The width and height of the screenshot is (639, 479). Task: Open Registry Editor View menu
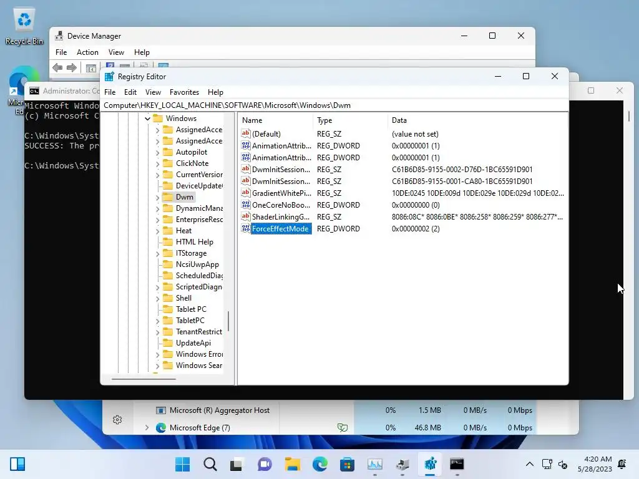pos(154,92)
